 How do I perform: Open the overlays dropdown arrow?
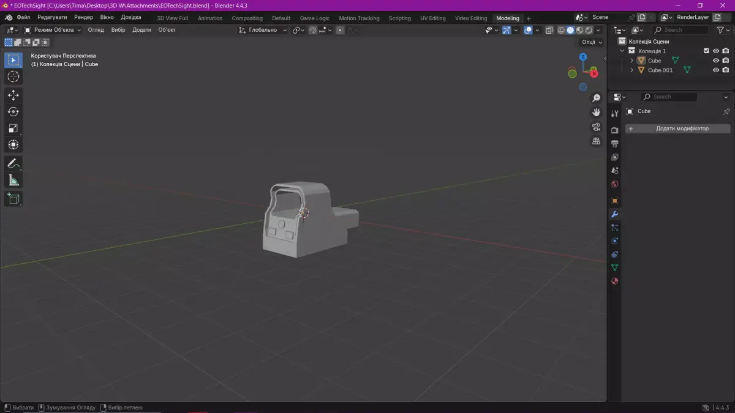point(537,30)
